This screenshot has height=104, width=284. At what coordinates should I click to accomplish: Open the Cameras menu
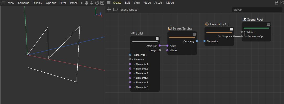tap(24, 3)
